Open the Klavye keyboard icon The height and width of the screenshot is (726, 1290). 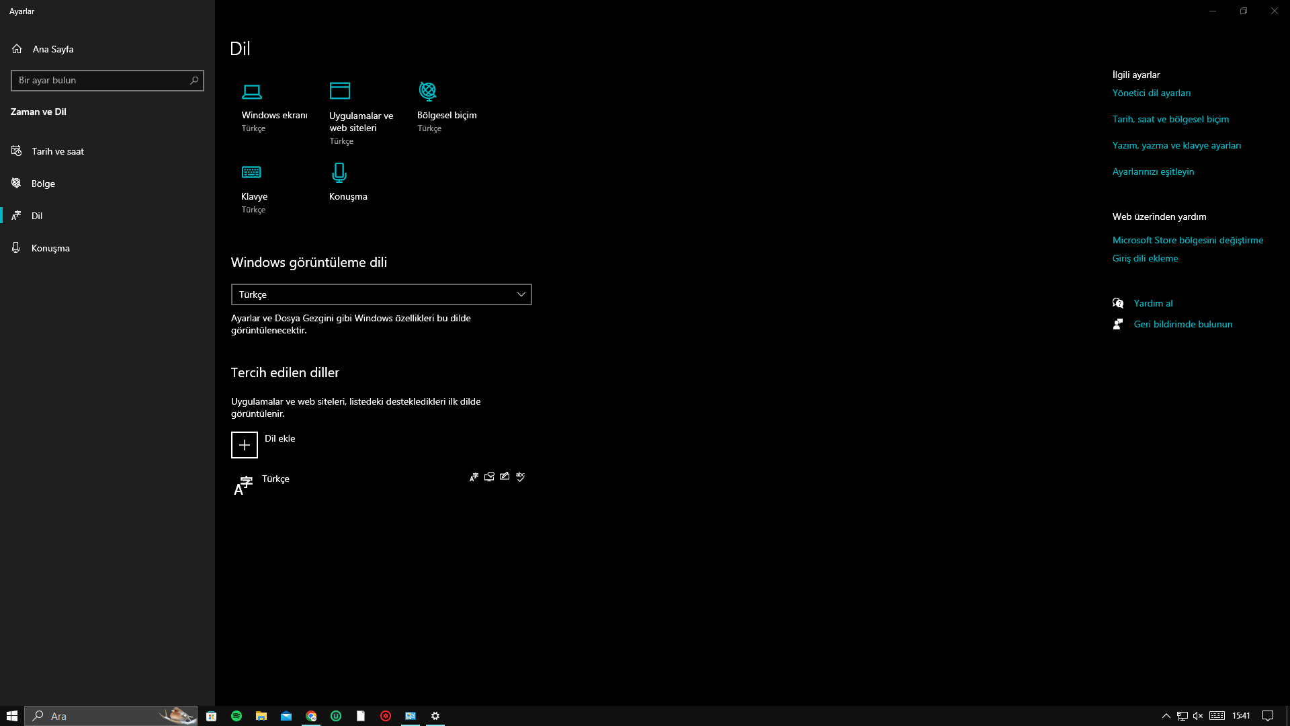(251, 173)
